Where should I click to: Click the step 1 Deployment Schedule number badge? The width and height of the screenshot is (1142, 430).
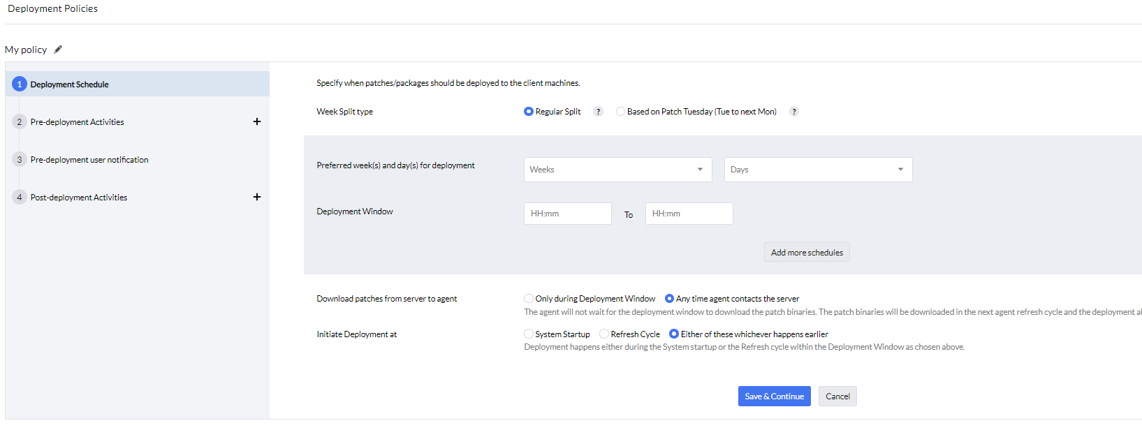20,84
